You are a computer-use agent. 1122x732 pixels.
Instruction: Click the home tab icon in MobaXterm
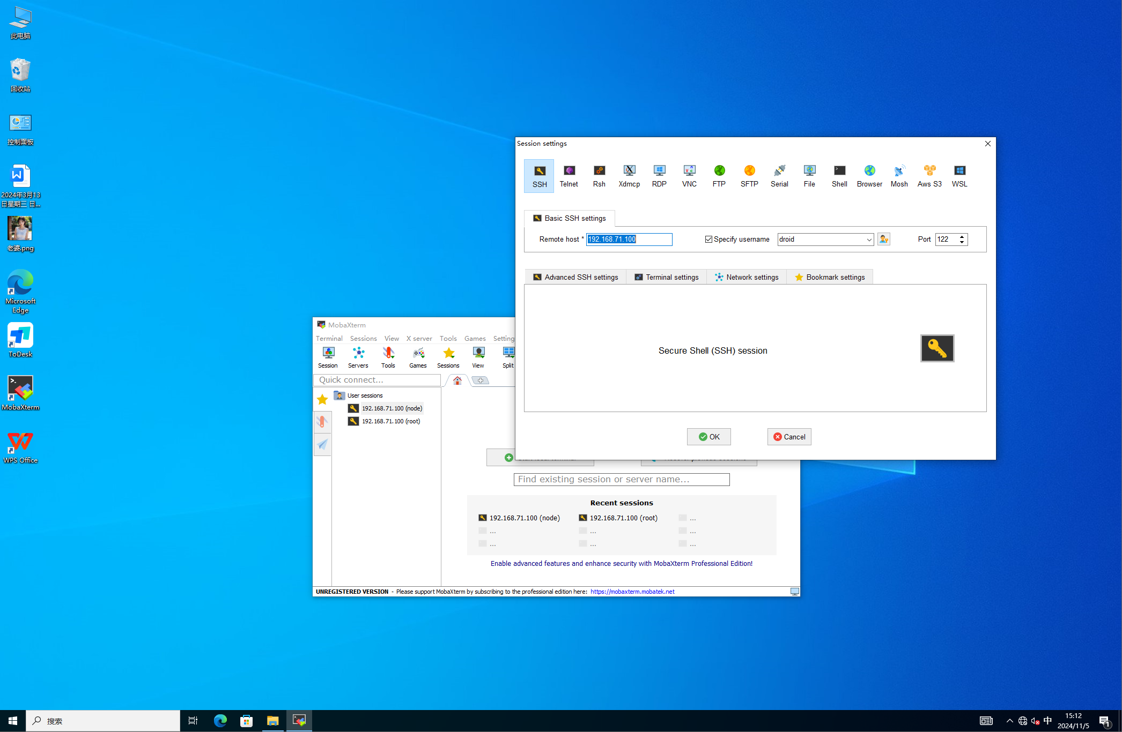point(457,380)
